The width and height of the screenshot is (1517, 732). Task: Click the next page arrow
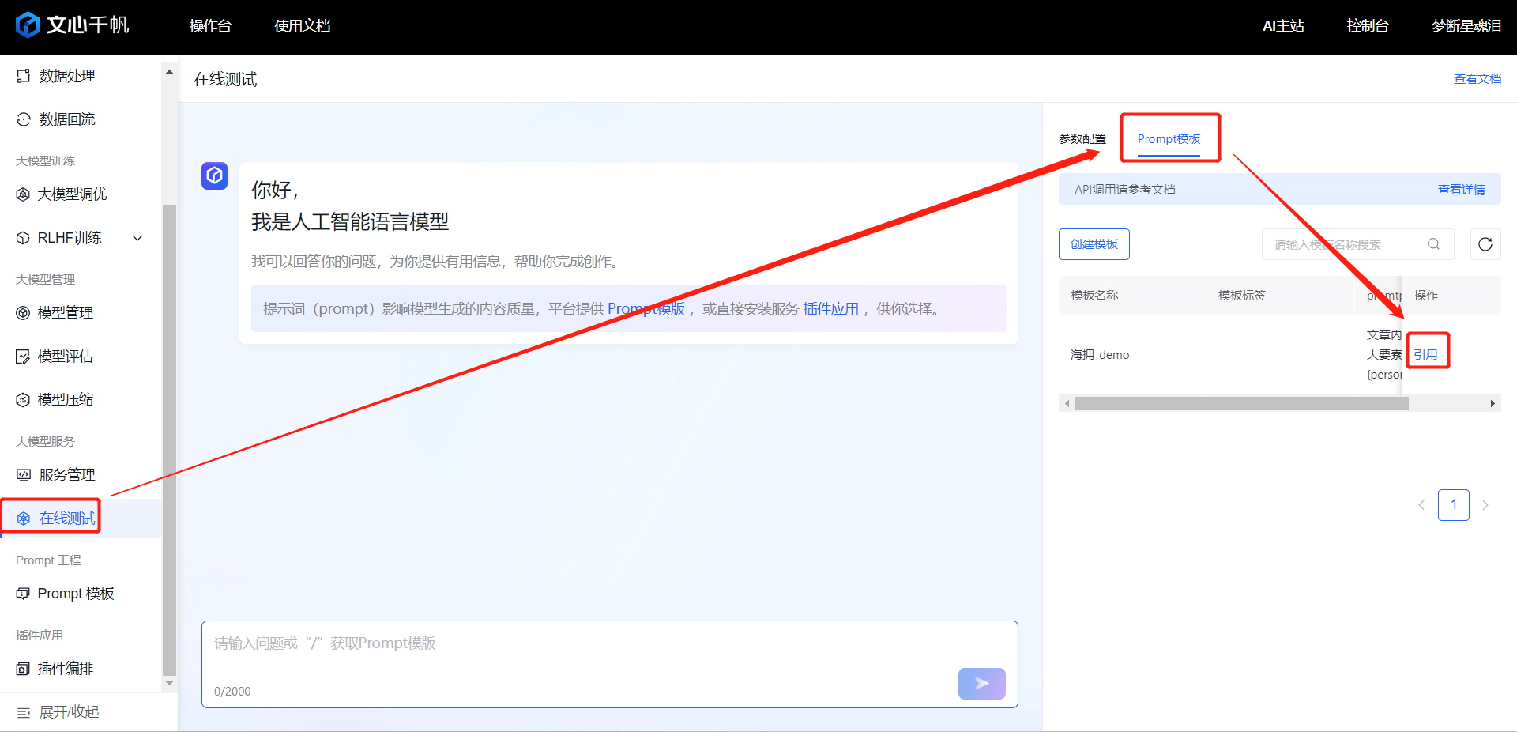coord(1485,505)
